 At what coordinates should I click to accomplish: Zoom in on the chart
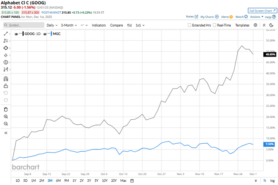6,116
